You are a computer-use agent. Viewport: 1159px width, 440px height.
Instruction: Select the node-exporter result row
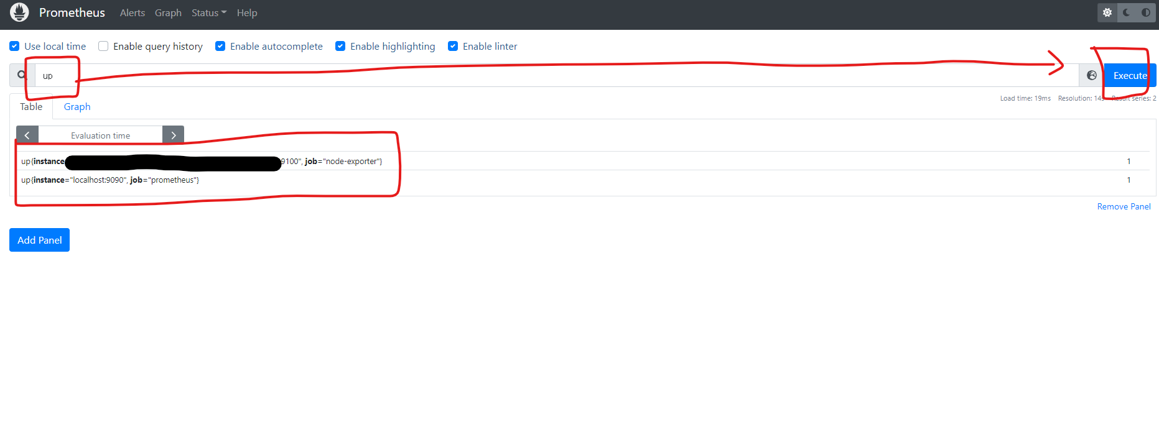pos(582,161)
